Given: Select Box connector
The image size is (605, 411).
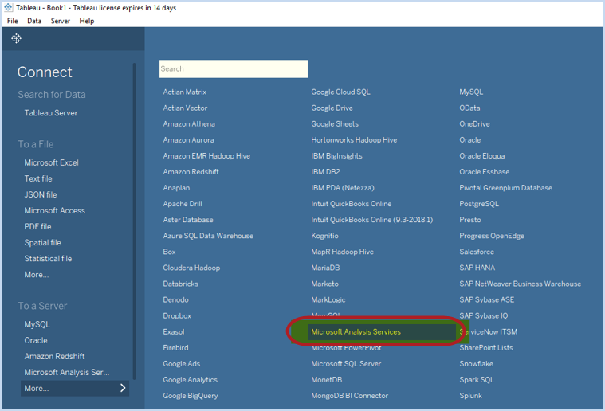Looking at the screenshot, I should [x=169, y=252].
